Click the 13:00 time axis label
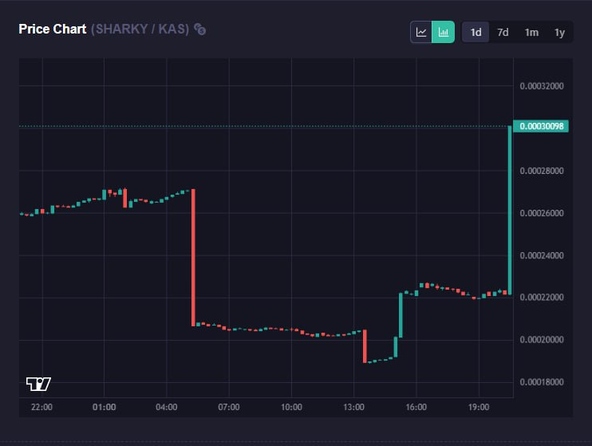Viewport: 592px width, 446px height. coord(353,407)
